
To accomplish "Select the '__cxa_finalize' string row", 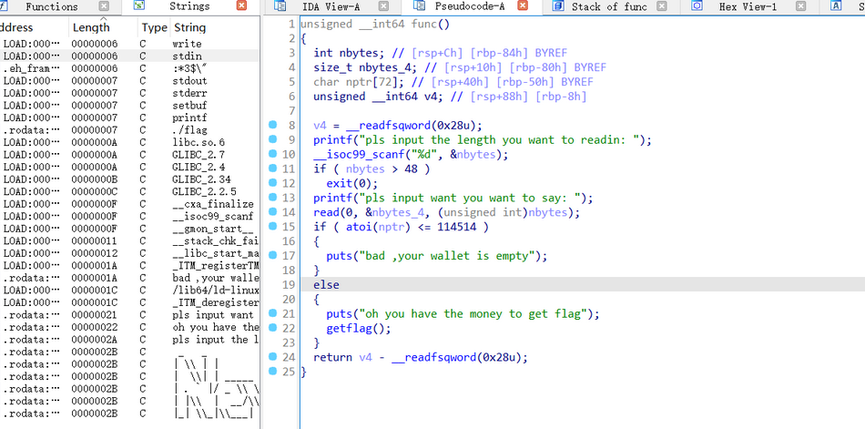I will click(129, 204).
